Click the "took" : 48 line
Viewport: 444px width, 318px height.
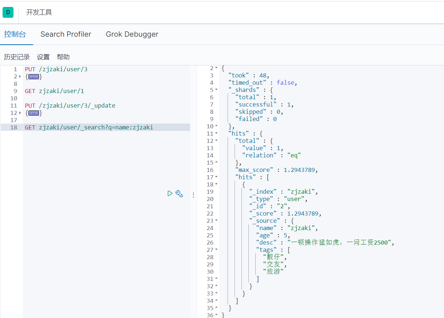[249, 75]
